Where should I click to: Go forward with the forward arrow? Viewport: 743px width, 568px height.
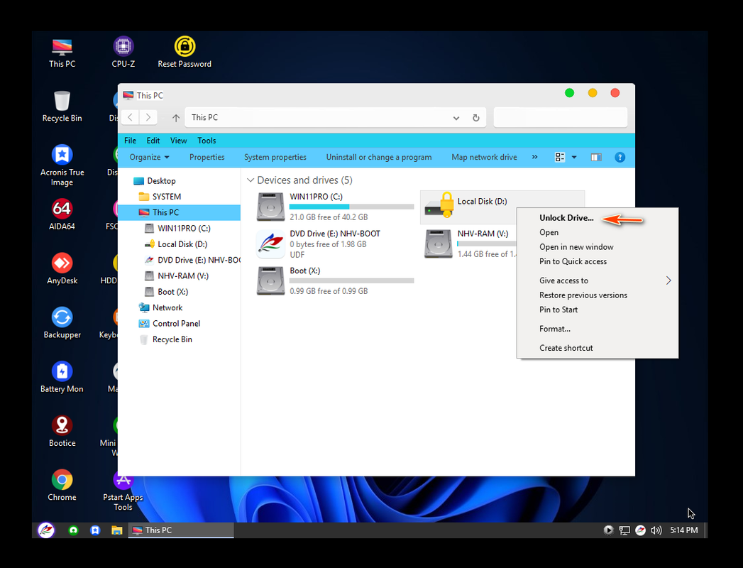148,117
